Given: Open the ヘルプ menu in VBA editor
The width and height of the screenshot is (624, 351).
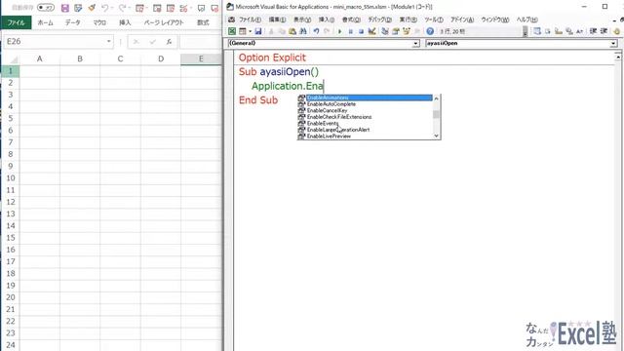Looking at the screenshot, I should (x=526, y=19).
